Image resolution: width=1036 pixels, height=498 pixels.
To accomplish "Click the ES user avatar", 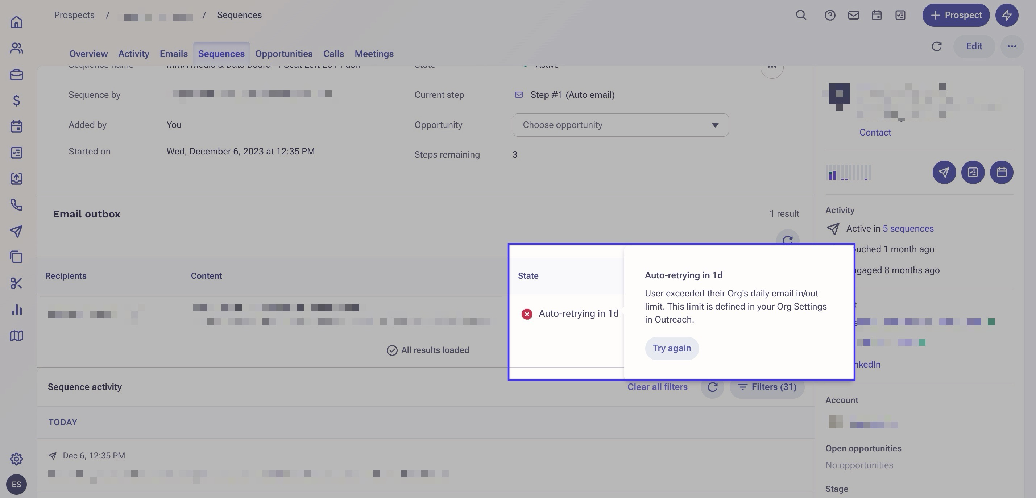I will click(x=16, y=484).
